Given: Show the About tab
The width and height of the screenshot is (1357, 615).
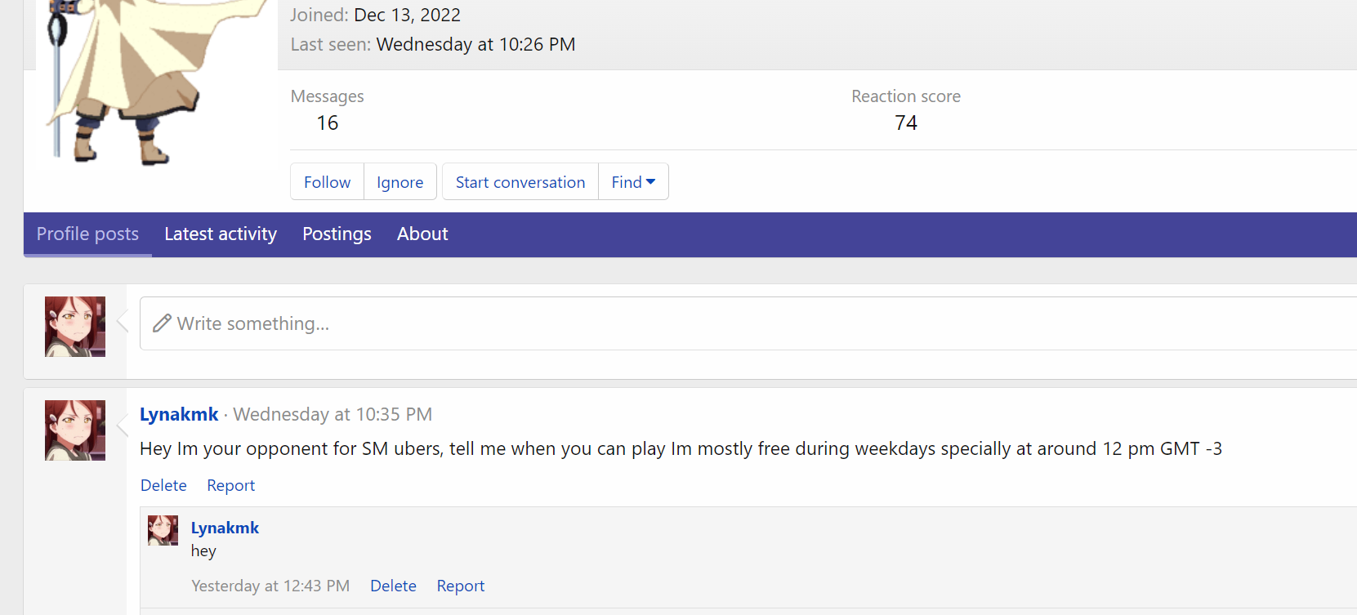Looking at the screenshot, I should [422, 234].
